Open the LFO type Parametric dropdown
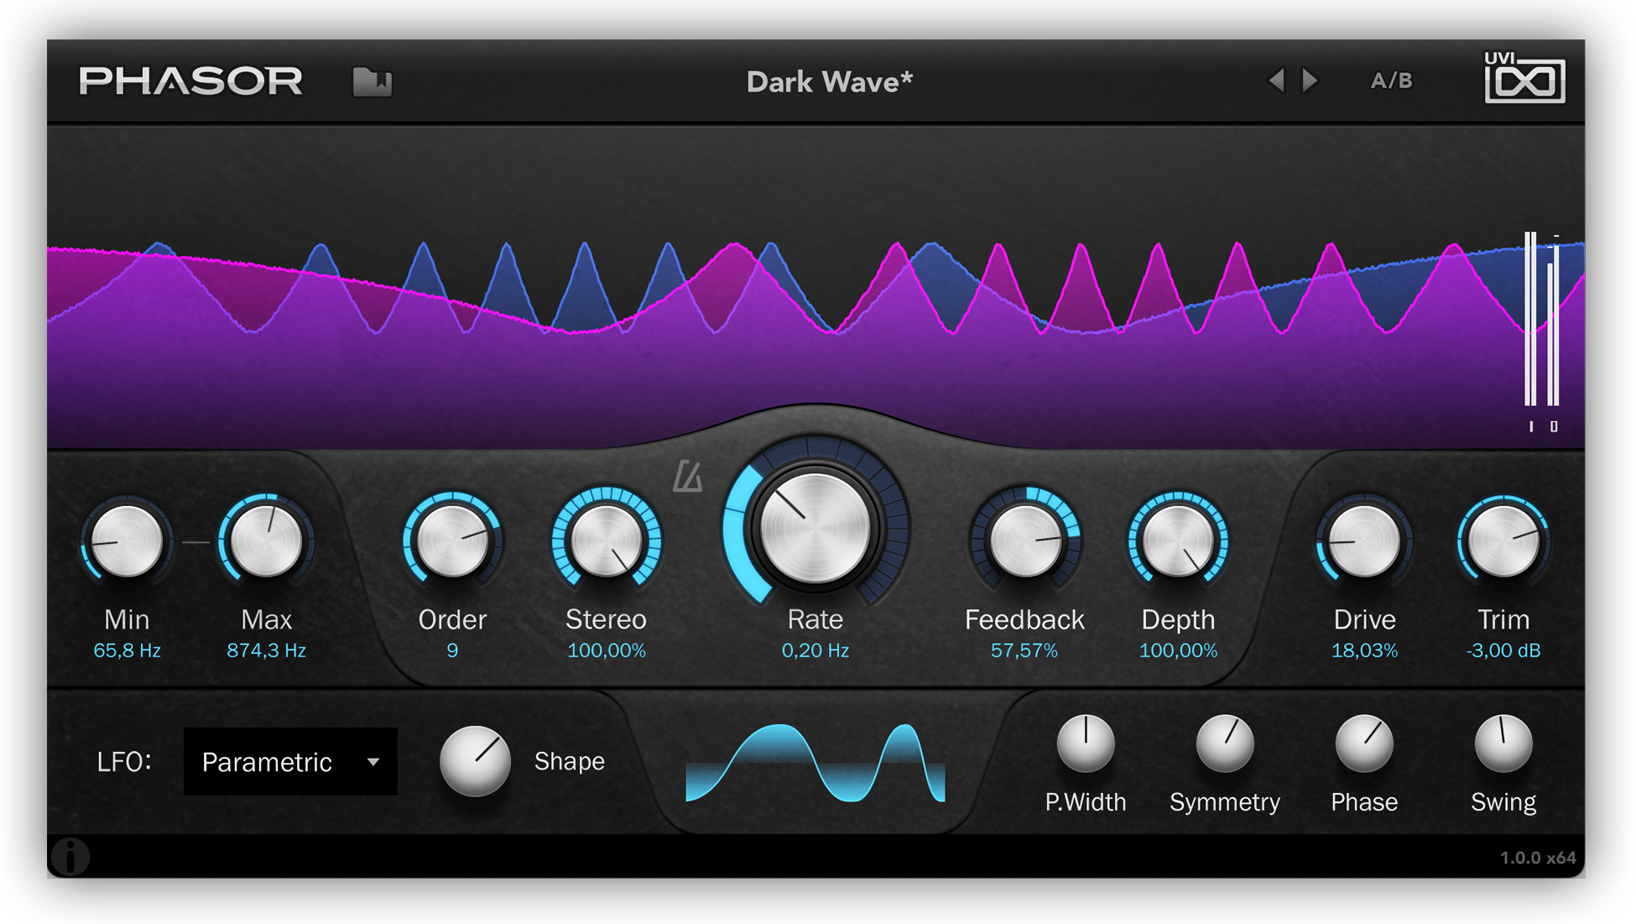The height and width of the screenshot is (924, 1636). click(x=290, y=761)
